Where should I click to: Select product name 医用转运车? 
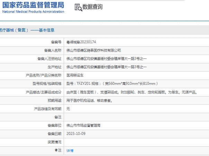pos(75,75)
